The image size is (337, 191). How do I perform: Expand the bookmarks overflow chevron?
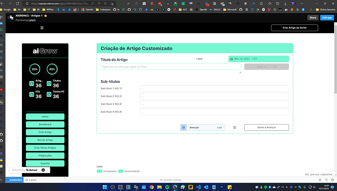coord(311,9)
